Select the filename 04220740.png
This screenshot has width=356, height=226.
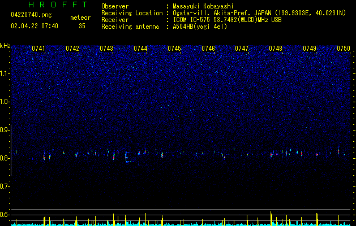[31, 15]
